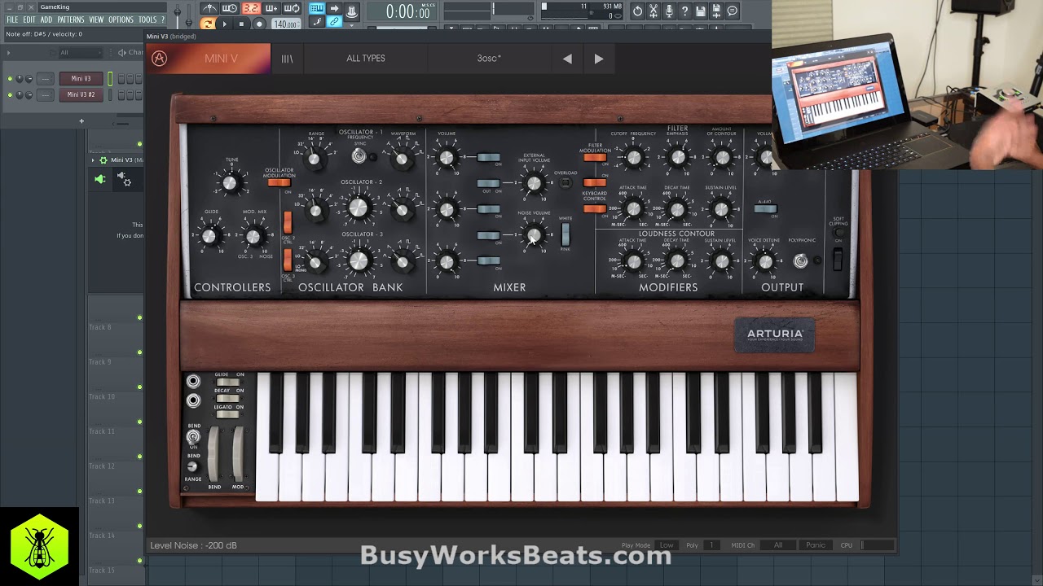Image resolution: width=1043 pixels, height=586 pixels.
Task: Click the Arturia logo icon in Mini V
Action: [x=160, y=59]
